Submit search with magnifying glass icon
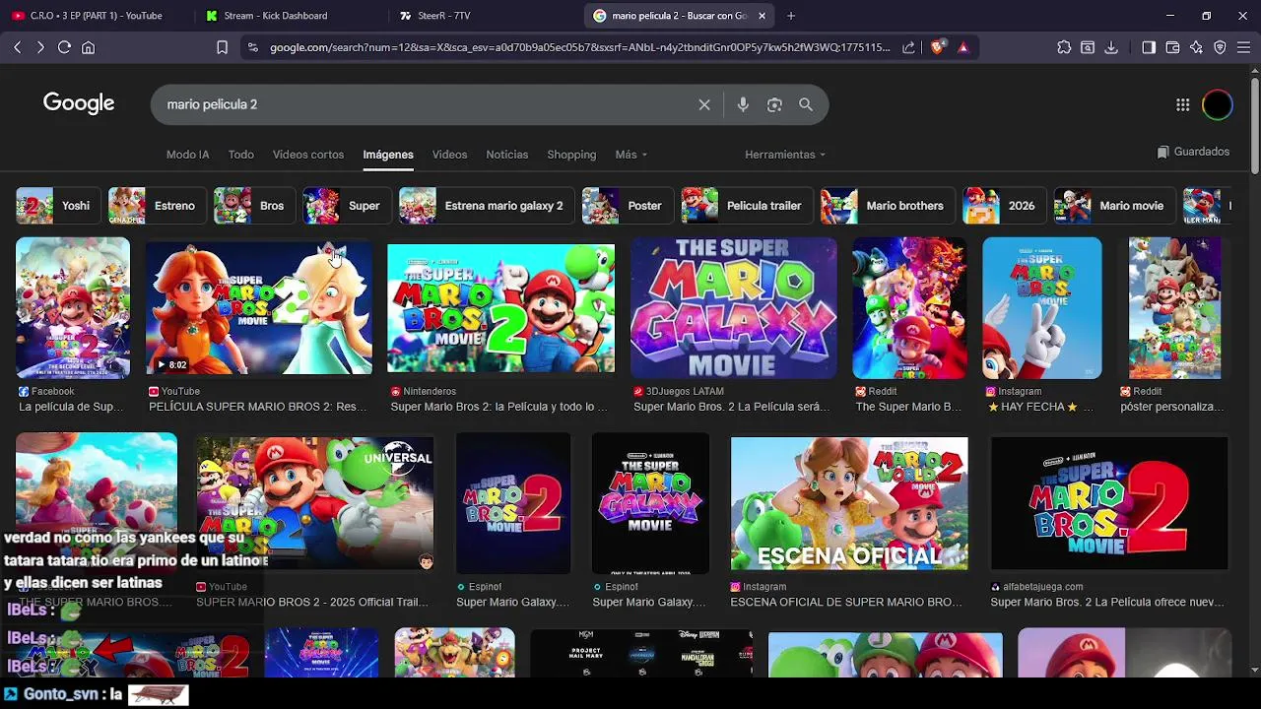 click(x=806, y=104)
